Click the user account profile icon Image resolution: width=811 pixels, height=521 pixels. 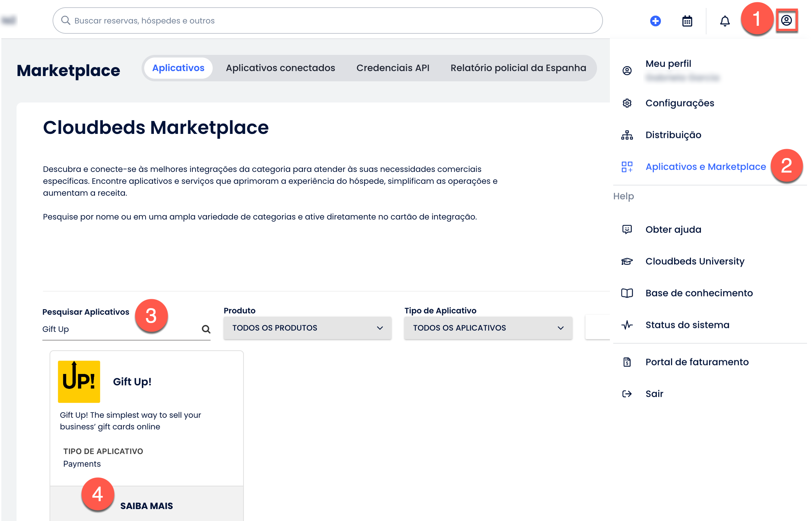tap(786, 20)
